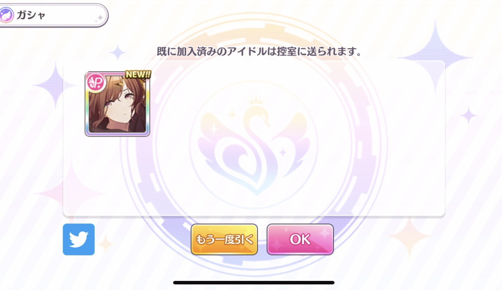Screen dimensions: 502x290
Task: Tap the large purple sparkle at top right
Action: [435, 56]
